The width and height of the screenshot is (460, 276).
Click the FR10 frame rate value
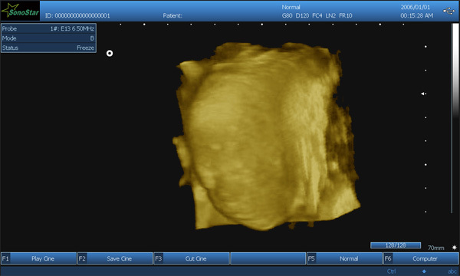(x=346, y=15)
